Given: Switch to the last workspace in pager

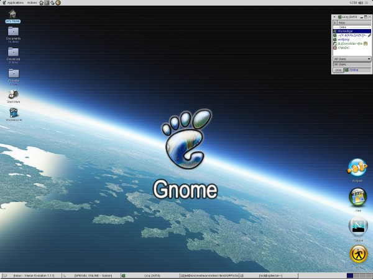Looking at the screenshot, I should [x=369, y=276].
